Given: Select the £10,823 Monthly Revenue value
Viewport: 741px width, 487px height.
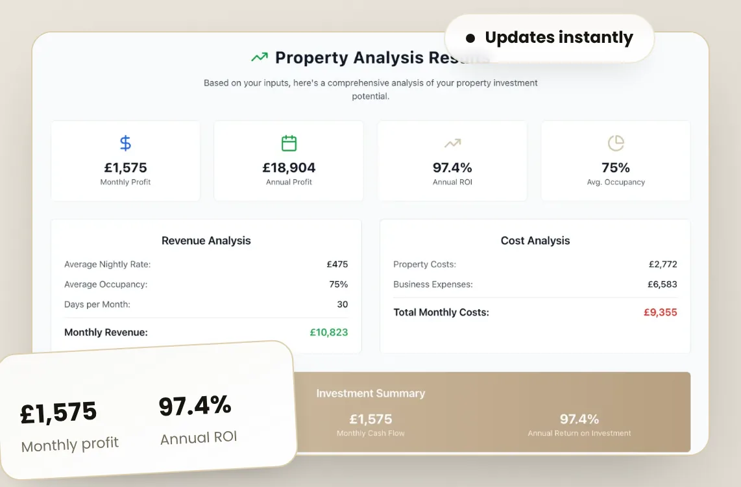Looking at the screenshot, I should 328,332.
